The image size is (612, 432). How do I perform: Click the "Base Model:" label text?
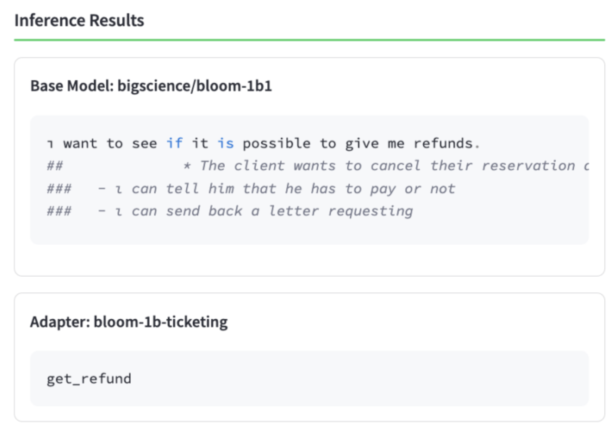point(72,86)
